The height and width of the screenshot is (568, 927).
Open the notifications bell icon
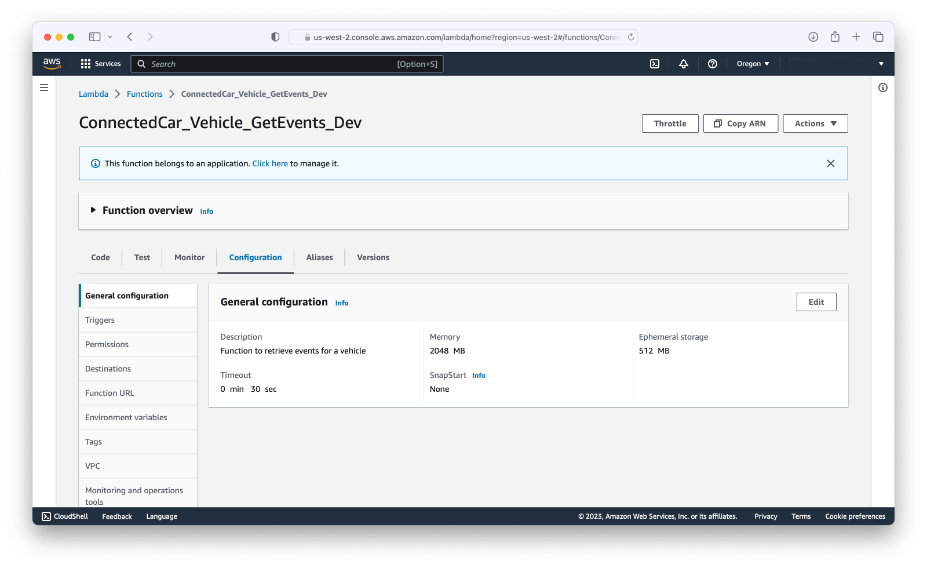(x=684, y=64)
